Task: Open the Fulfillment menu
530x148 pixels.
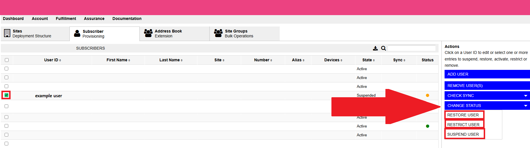Action: [66, 19]
